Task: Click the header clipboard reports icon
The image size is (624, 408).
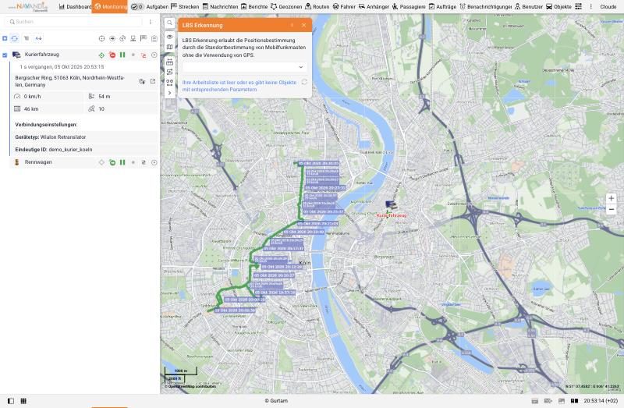Action: click(x=154, y=38)
